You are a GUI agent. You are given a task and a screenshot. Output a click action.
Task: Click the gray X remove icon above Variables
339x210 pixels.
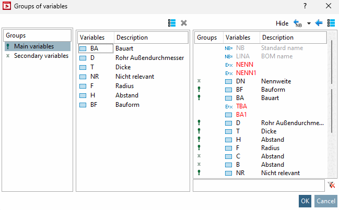coord(184,23)
